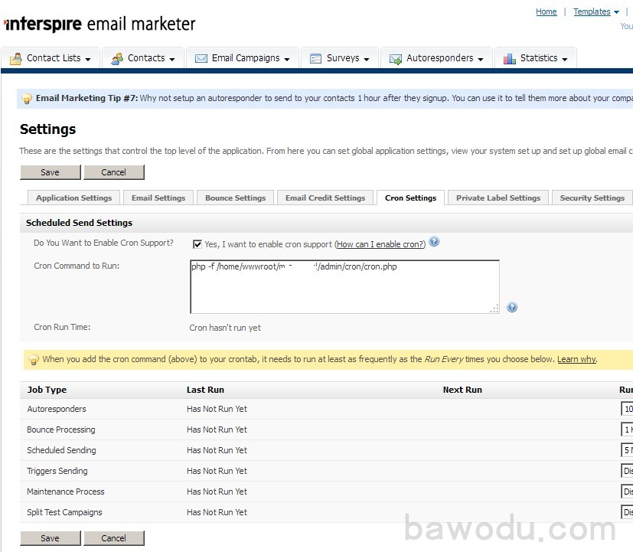Expand Email Campaigns dropdown arrow
Viewport: 633px width, 552px height.
(x=287, y=60)
